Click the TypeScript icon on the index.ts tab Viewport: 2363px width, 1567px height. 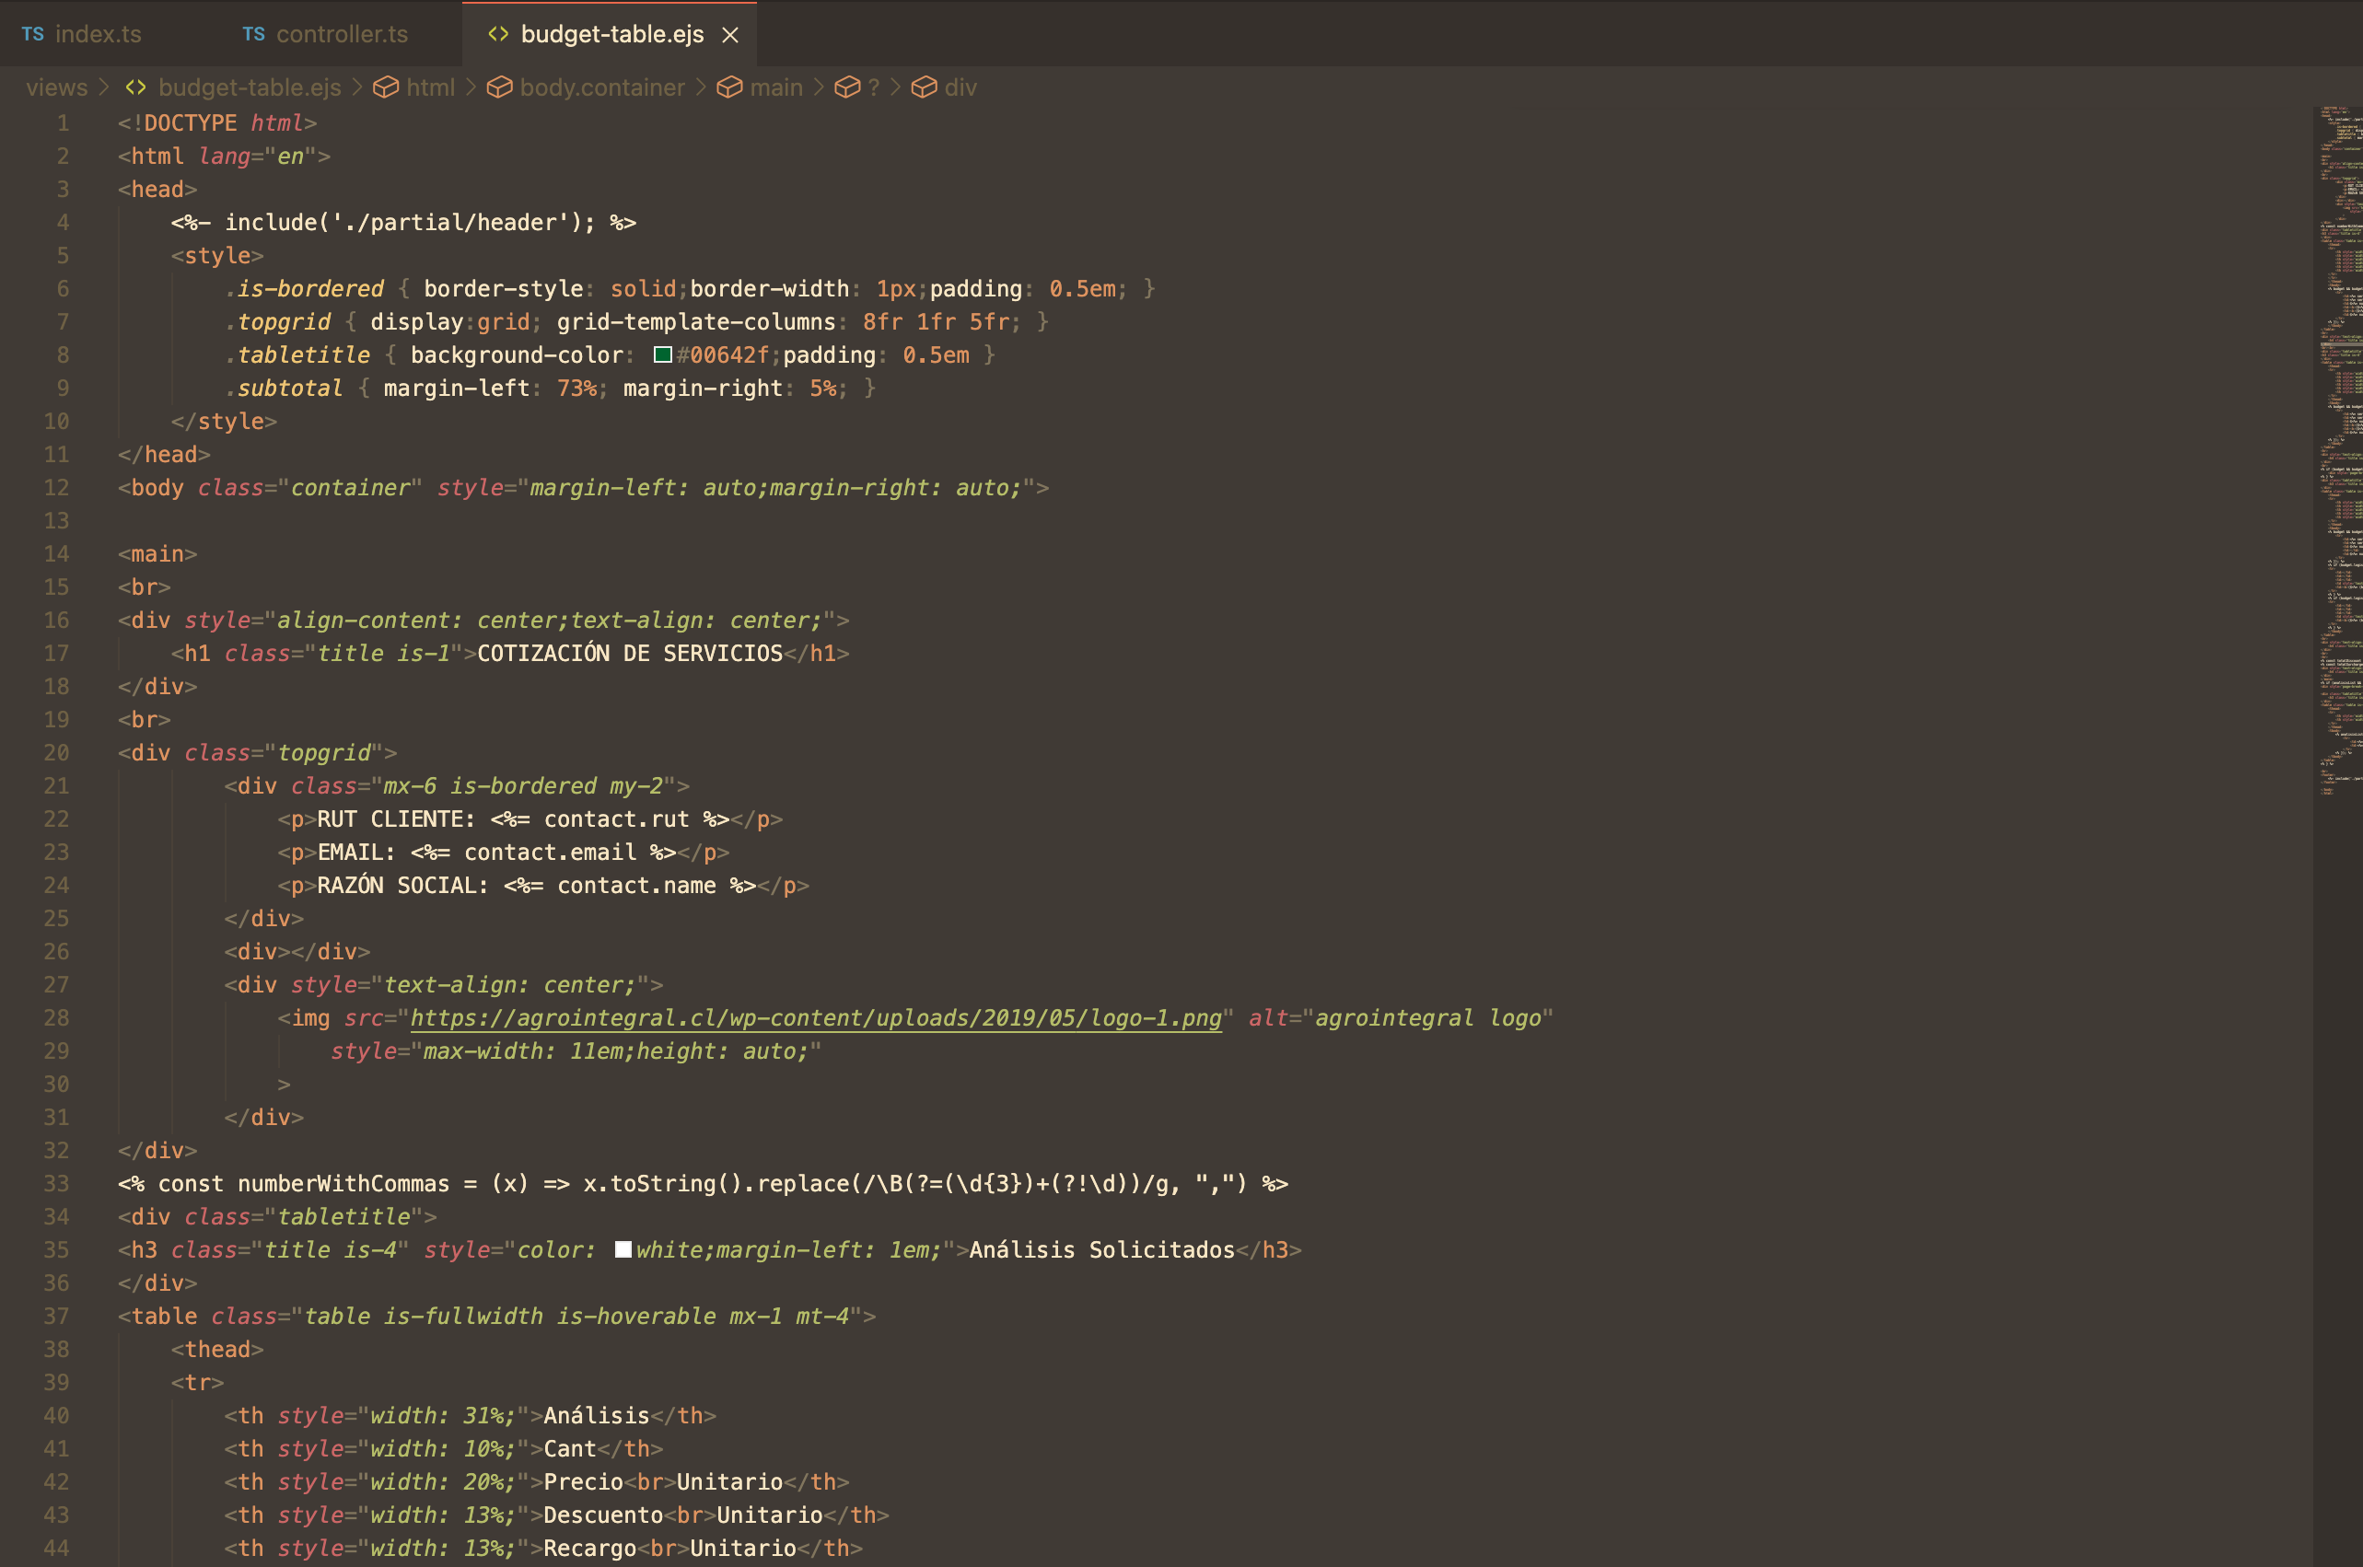coord(33,33)
